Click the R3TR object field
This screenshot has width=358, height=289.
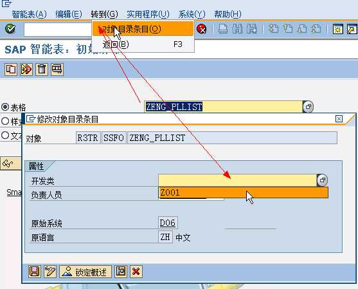click(x=88, y=138)
